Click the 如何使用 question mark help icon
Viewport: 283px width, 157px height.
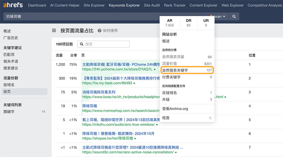99,30
